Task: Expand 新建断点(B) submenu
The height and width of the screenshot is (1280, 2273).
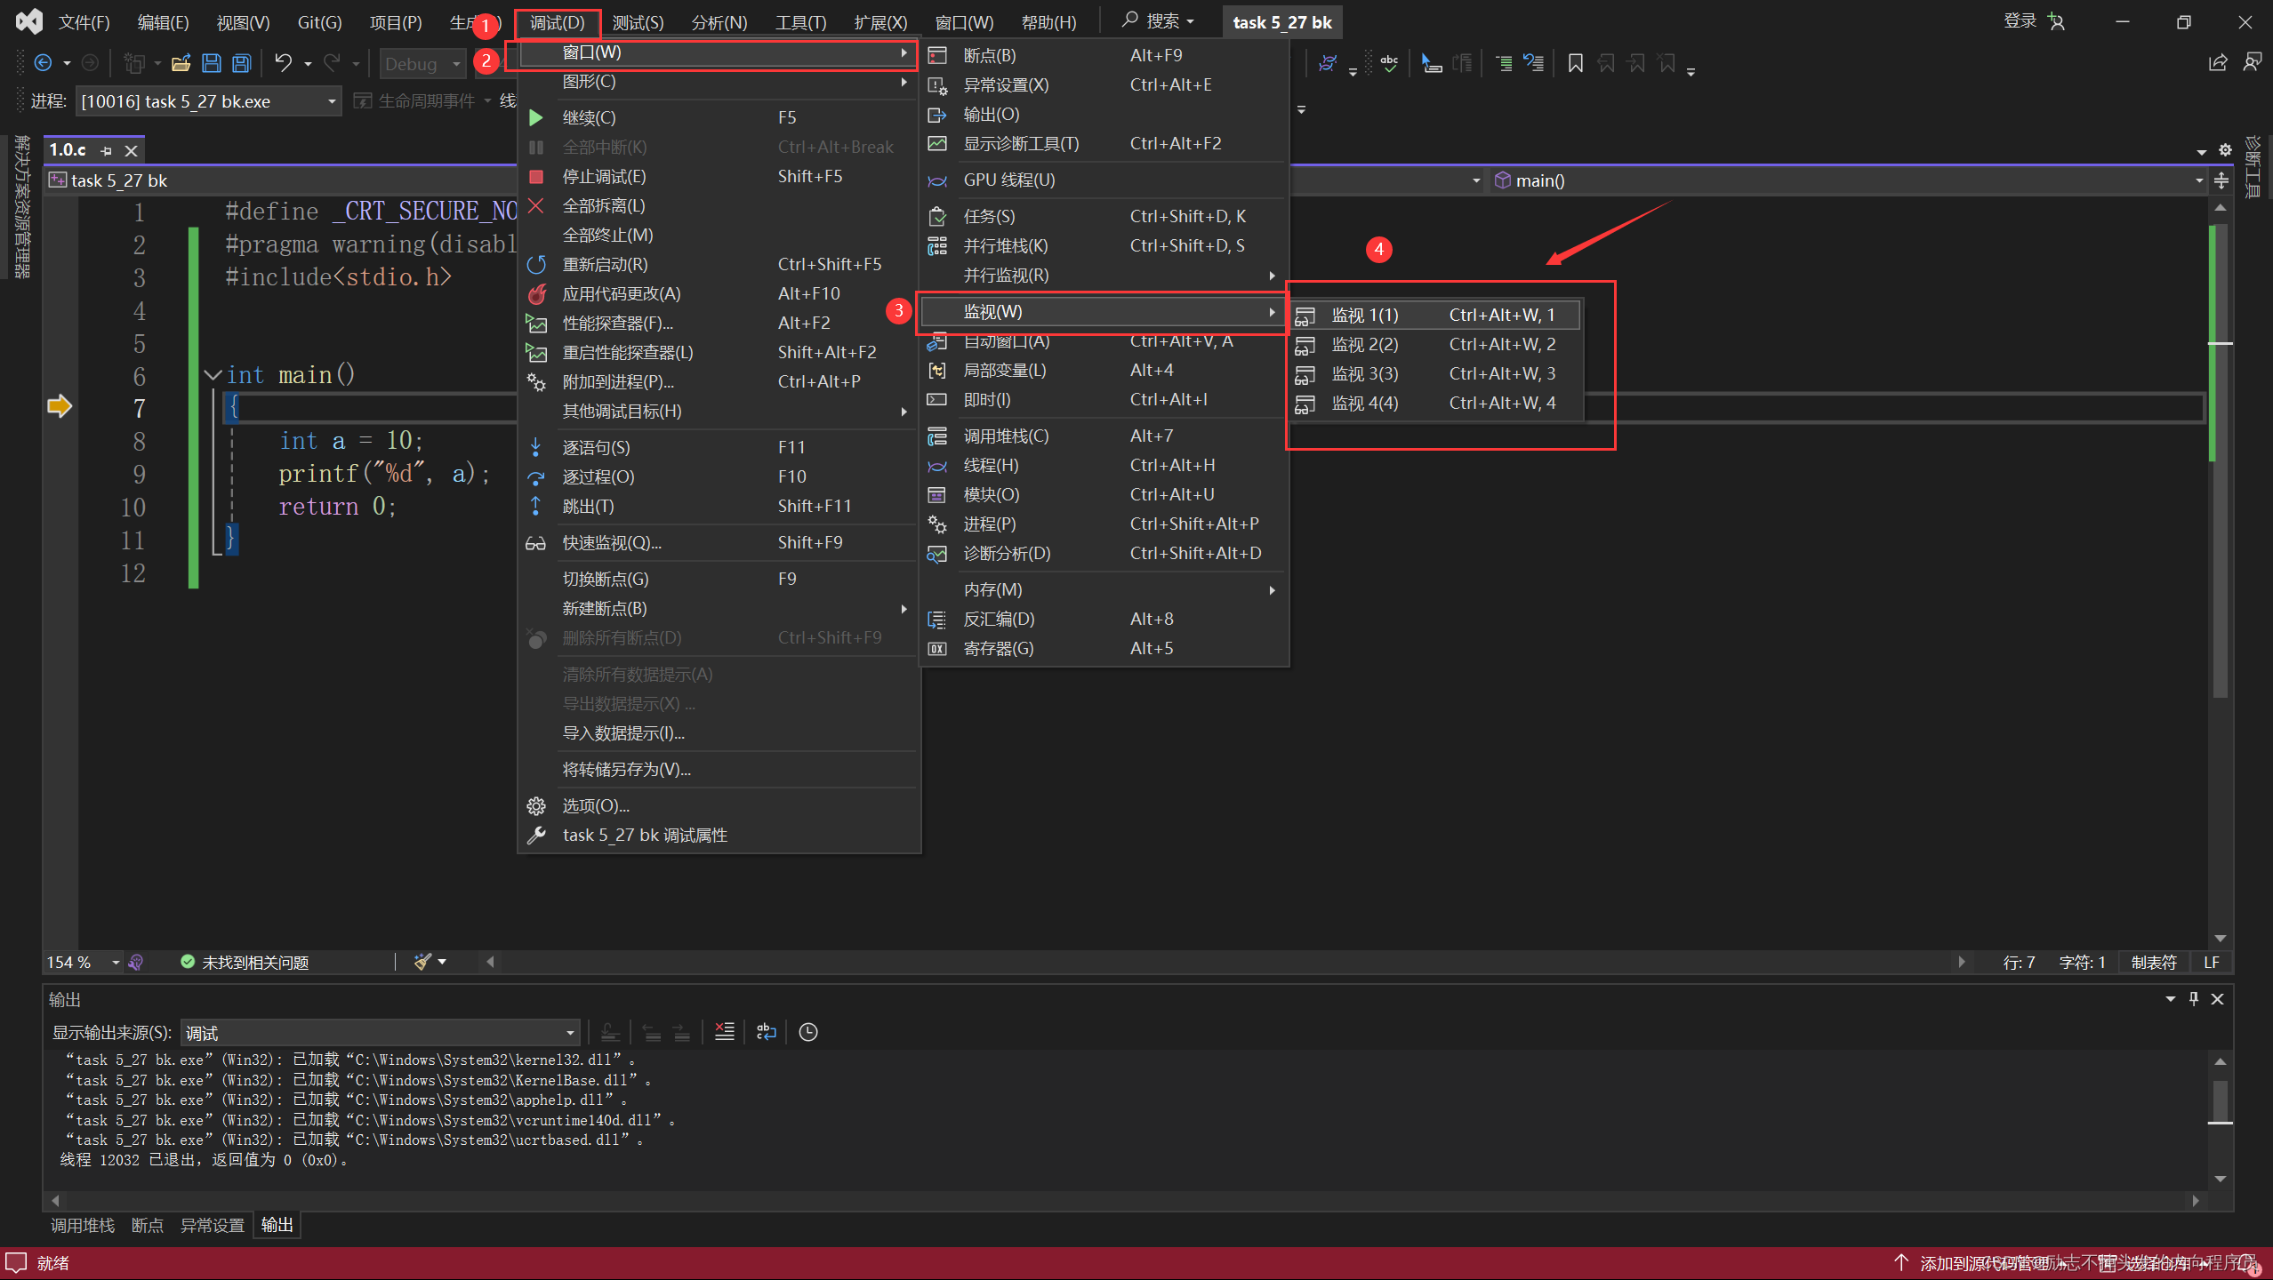Action: pos(719,608)
